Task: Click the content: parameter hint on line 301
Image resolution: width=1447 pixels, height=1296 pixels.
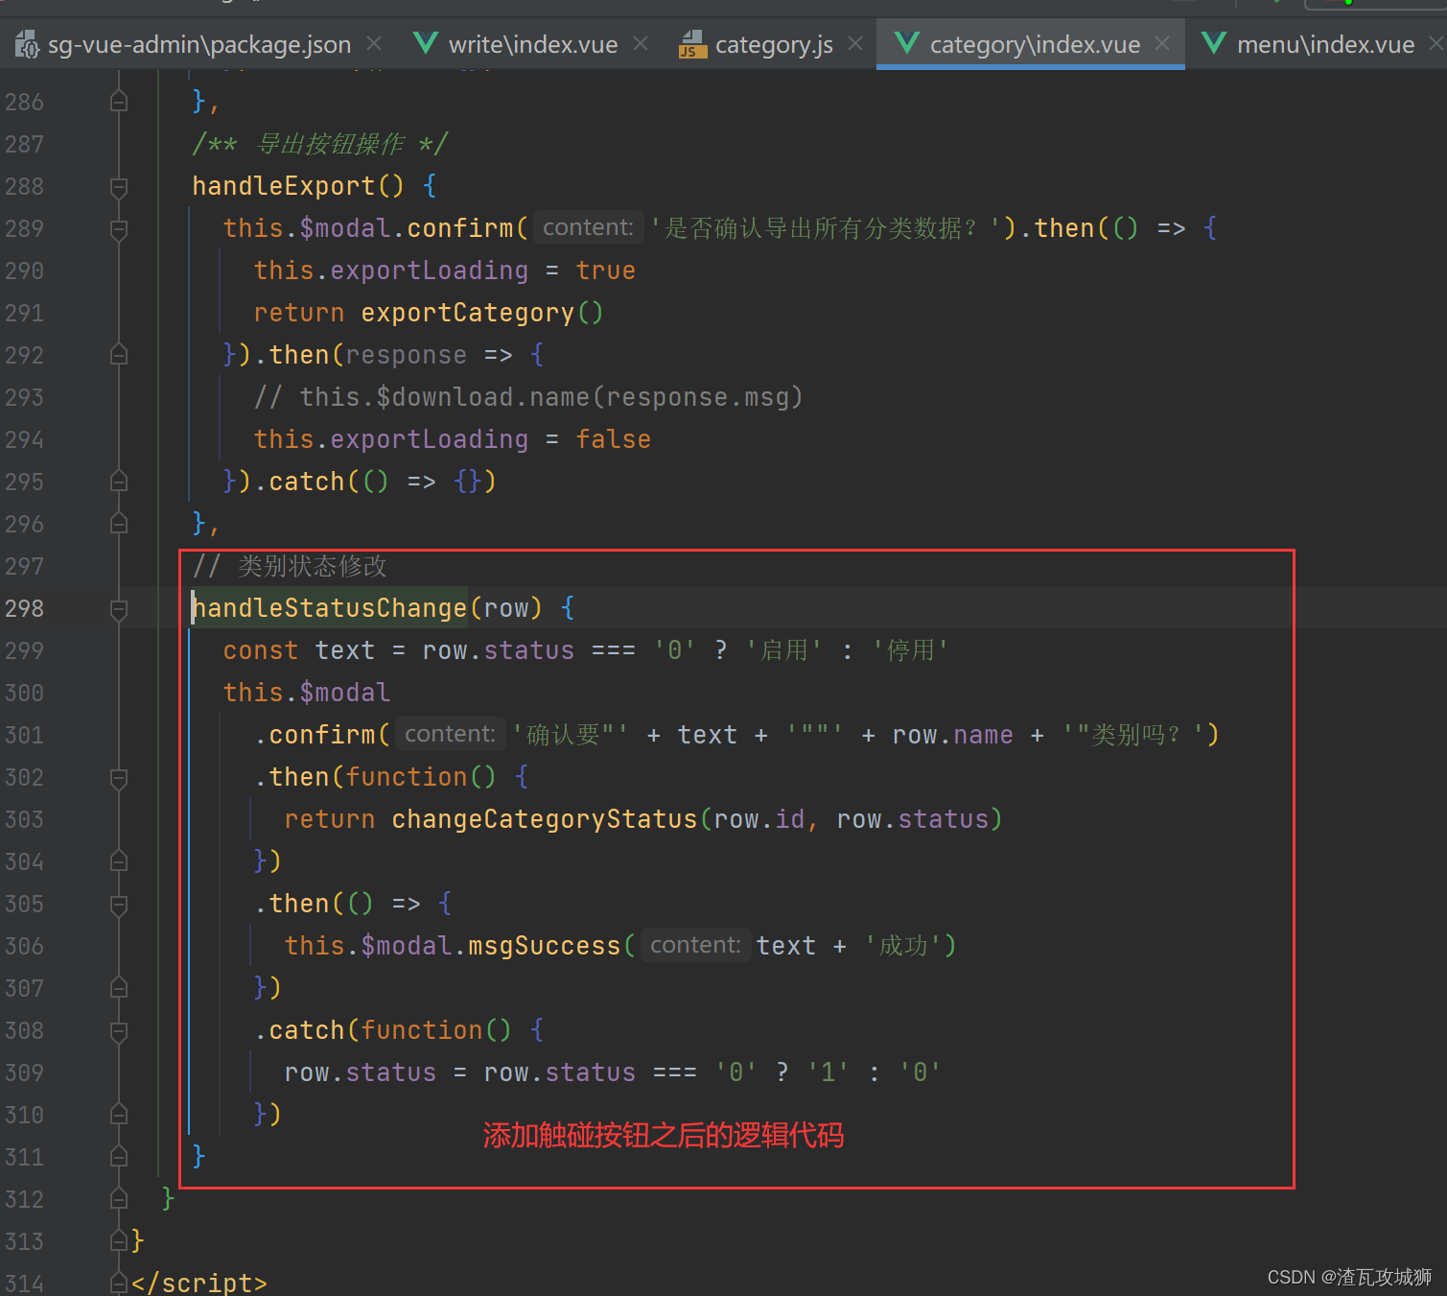Action: tap(450, 734)
